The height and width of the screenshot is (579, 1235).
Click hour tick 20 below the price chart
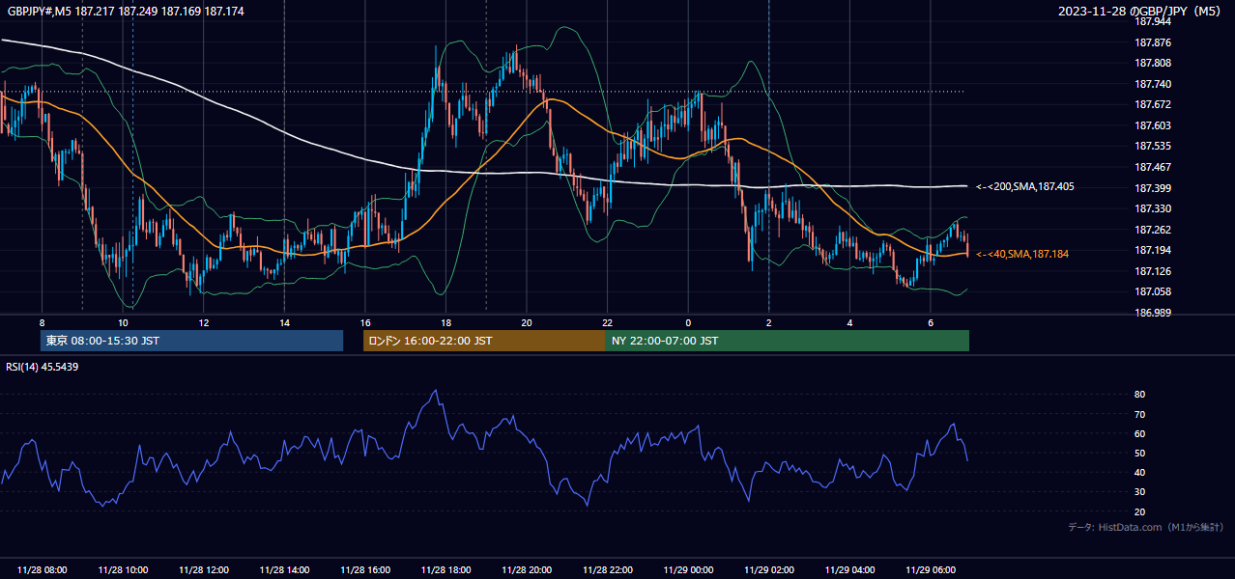527,322
